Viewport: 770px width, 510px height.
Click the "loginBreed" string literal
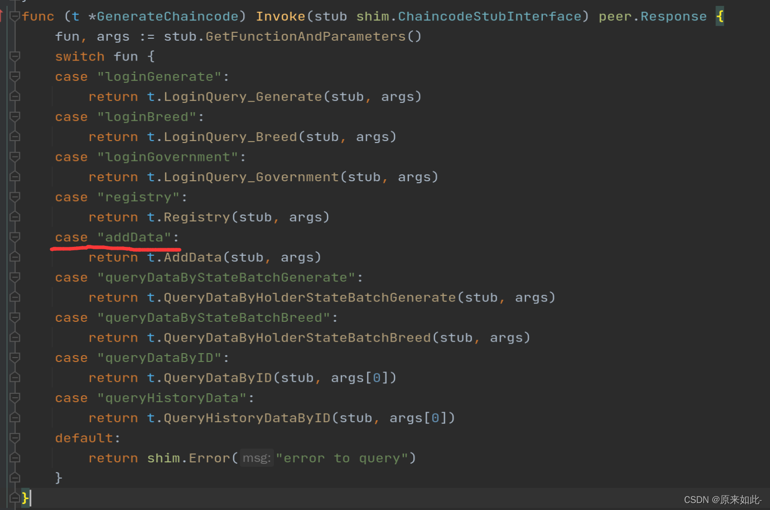(147, 117)
